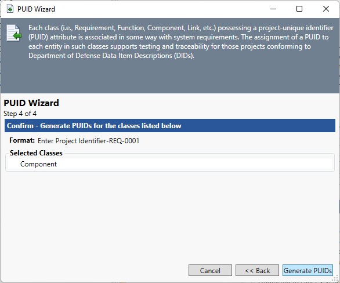Click the Selected Classes group label
Screen dimensions: 340x283
[36, 153]
